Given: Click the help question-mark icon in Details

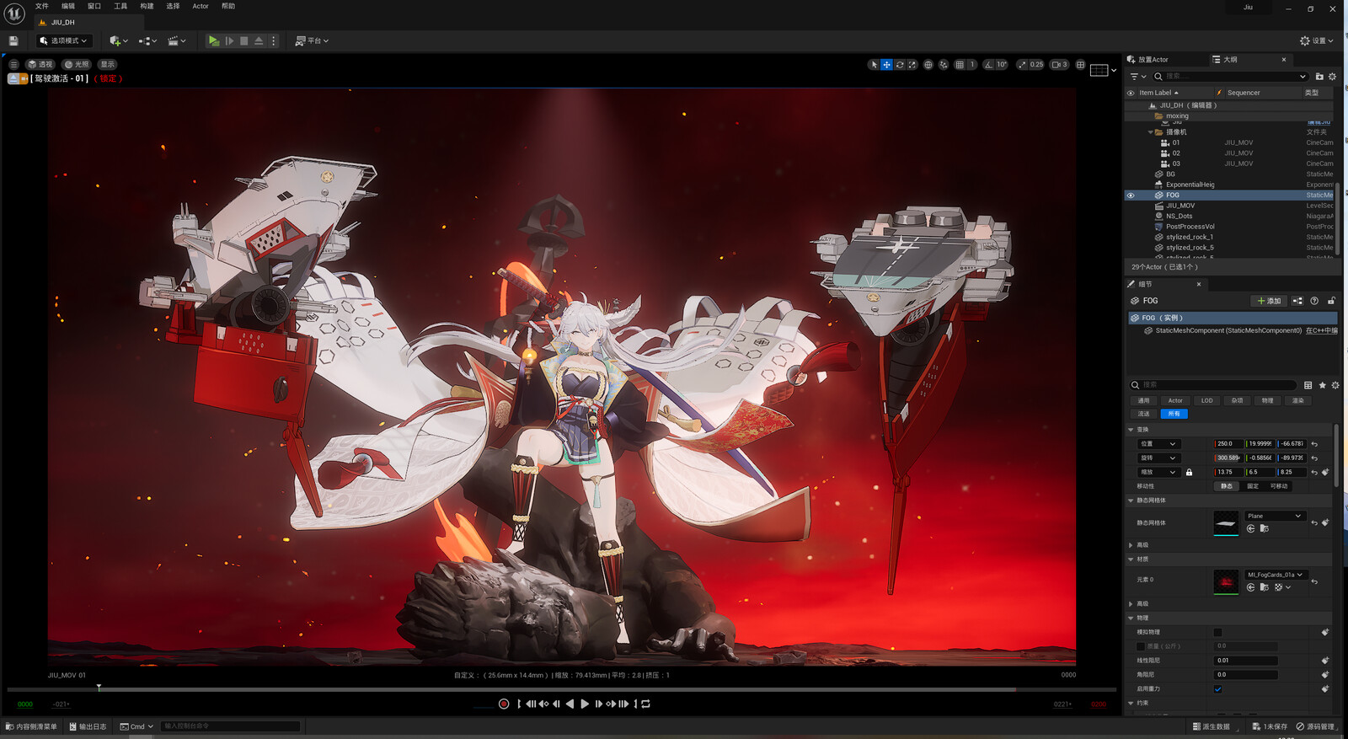Looking at the screenshot, I should 1314,301.
